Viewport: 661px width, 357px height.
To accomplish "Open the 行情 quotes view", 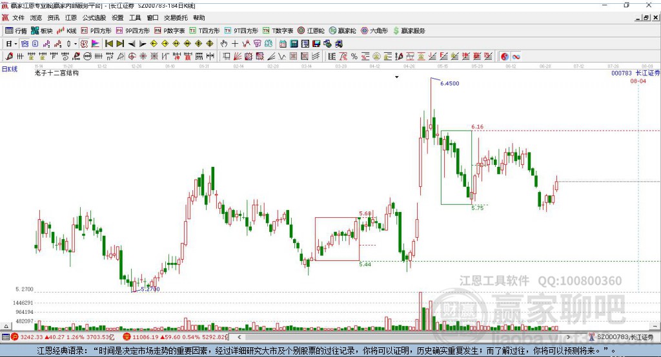I will 16,31.
